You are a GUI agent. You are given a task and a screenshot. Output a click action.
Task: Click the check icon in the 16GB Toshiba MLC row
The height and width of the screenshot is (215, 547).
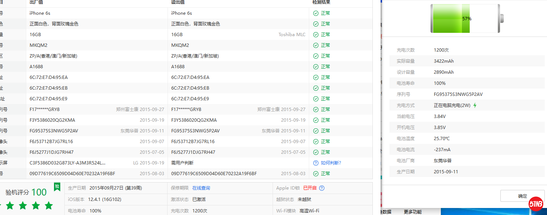click(315, 35)
